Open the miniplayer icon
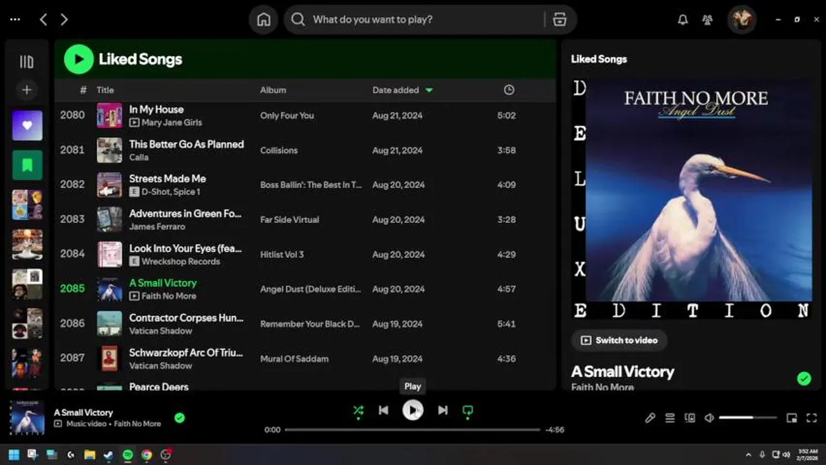 click(792, 418)
